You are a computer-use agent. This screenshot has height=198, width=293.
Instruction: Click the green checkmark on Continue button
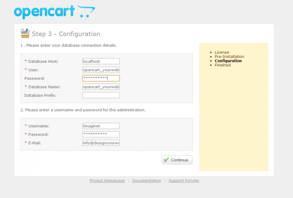point(166,160)
